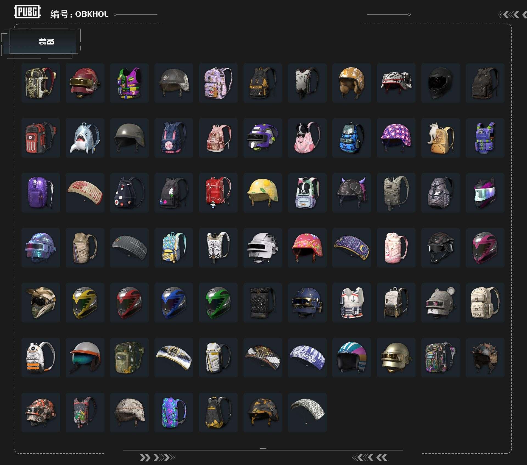This screenshot has height=465, width=527.
Task: Choose the tan motocross helmet with goggles
Action: click(41, 303)
